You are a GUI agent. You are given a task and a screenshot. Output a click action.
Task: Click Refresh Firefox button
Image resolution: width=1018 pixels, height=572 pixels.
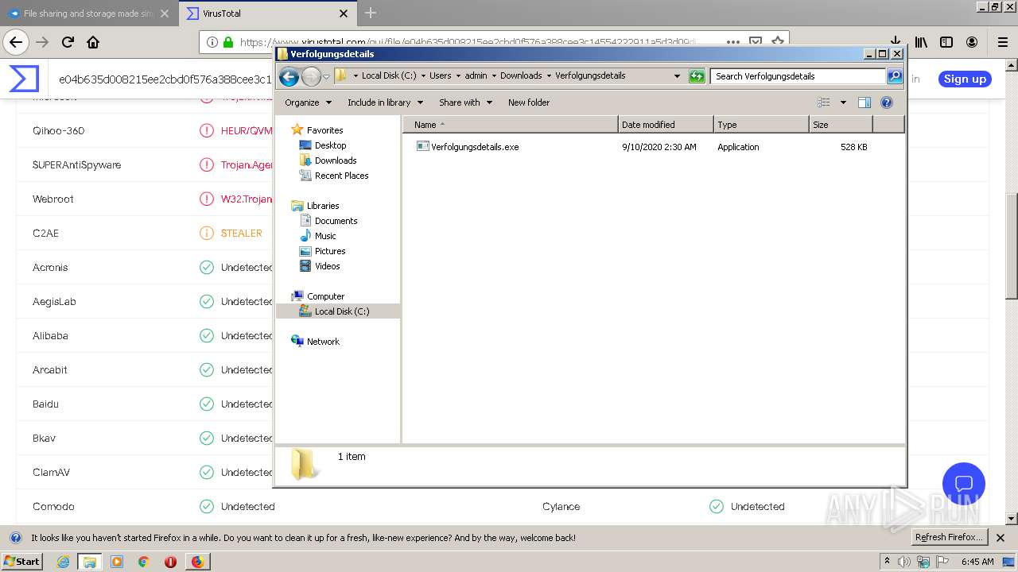tap(949, 537)
